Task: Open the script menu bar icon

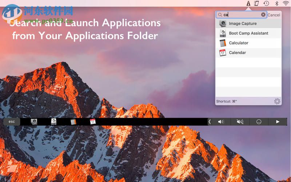Action: (256, 3)
